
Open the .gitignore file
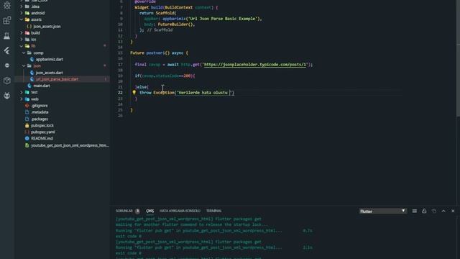coord(40,106)
